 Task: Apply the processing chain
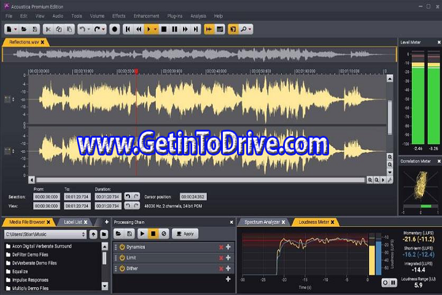[x=185, y=234]
